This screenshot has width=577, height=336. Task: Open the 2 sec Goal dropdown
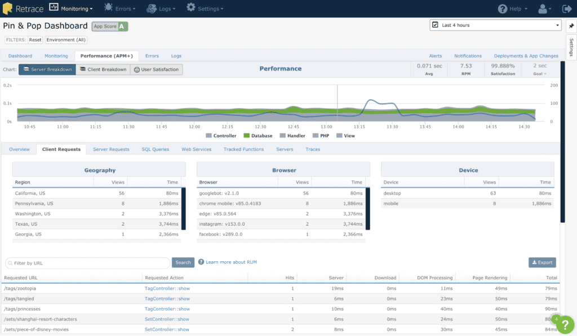click(539, 69)
